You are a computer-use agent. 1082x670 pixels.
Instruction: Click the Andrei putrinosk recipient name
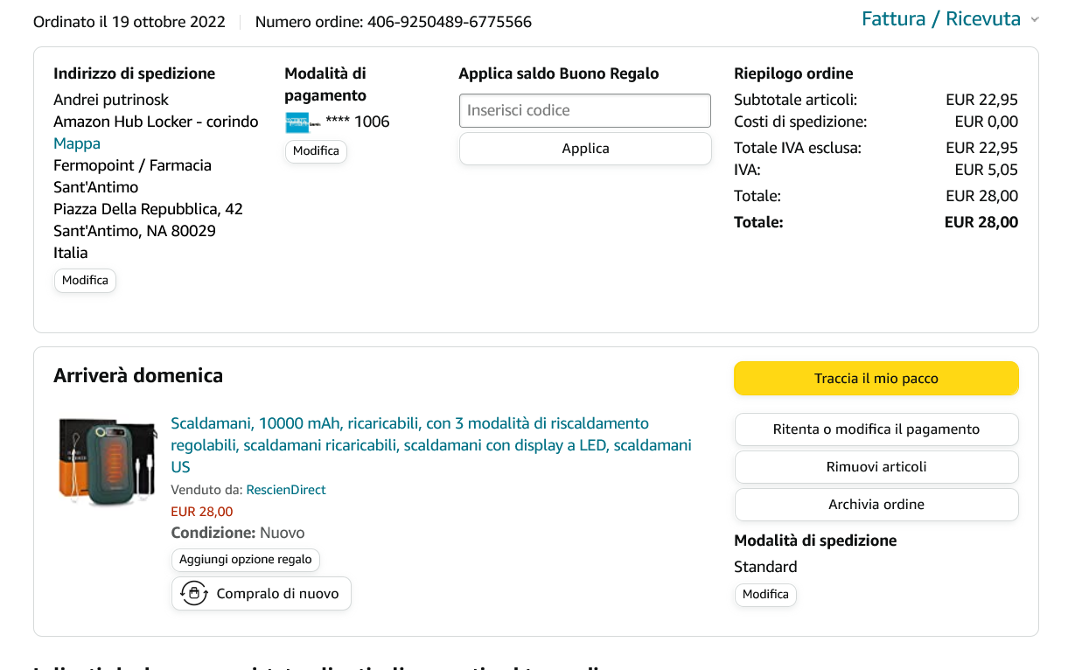tap(111, 100)
